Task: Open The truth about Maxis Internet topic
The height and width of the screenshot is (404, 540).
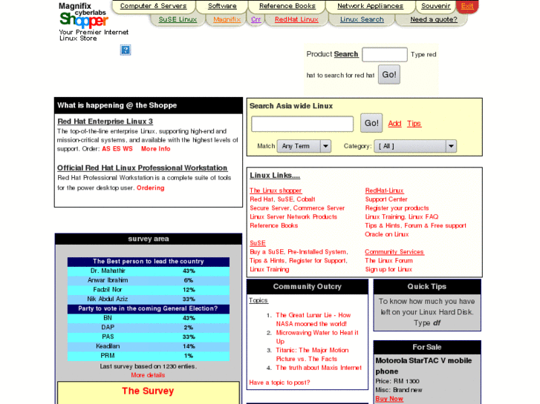Action: [x=319, y=368]
